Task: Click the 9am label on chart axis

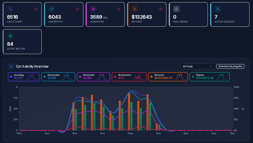Action: [103, 133]
